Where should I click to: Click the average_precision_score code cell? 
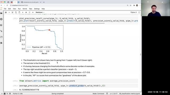point(79,86)
